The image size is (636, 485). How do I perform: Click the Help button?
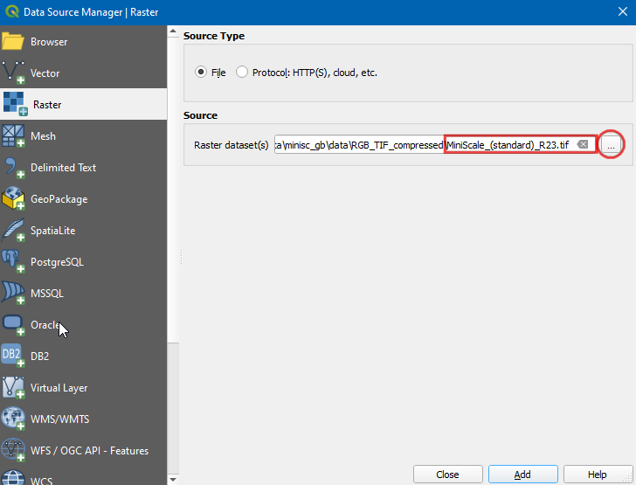(598, 475)
